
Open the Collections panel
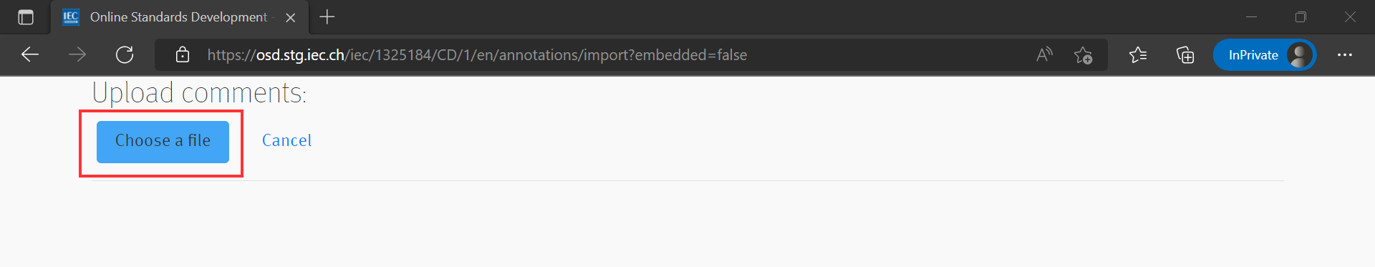(x=1185, y=54)
